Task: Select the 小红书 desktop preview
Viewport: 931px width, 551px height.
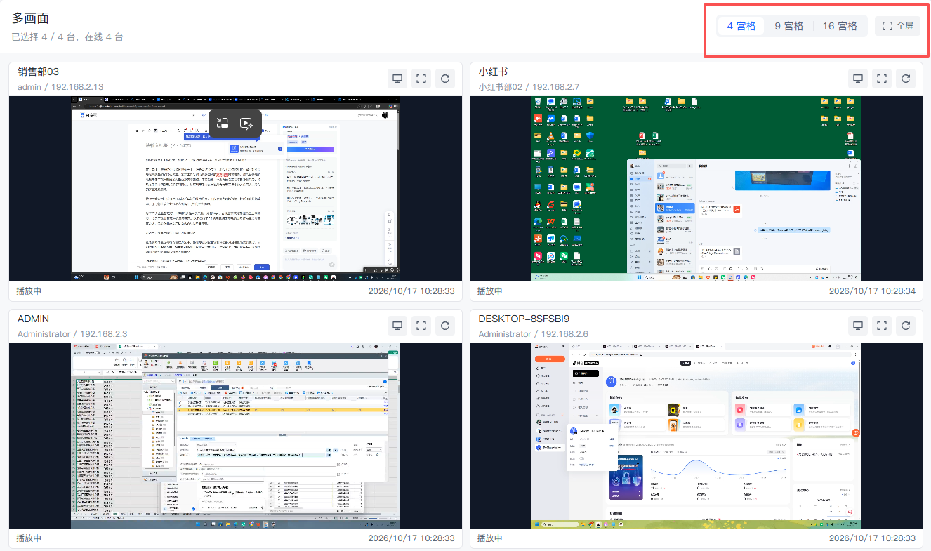Action: tap(696, 189)
